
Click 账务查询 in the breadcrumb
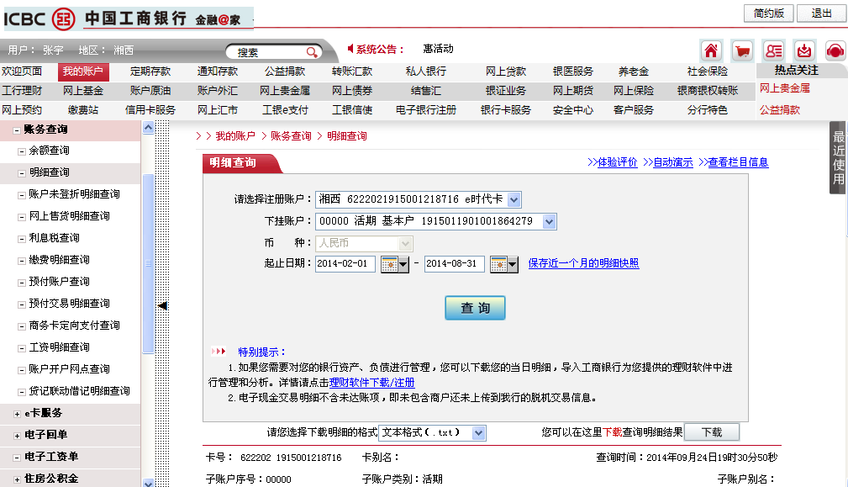pyautogui.click(x=291, y=136)
